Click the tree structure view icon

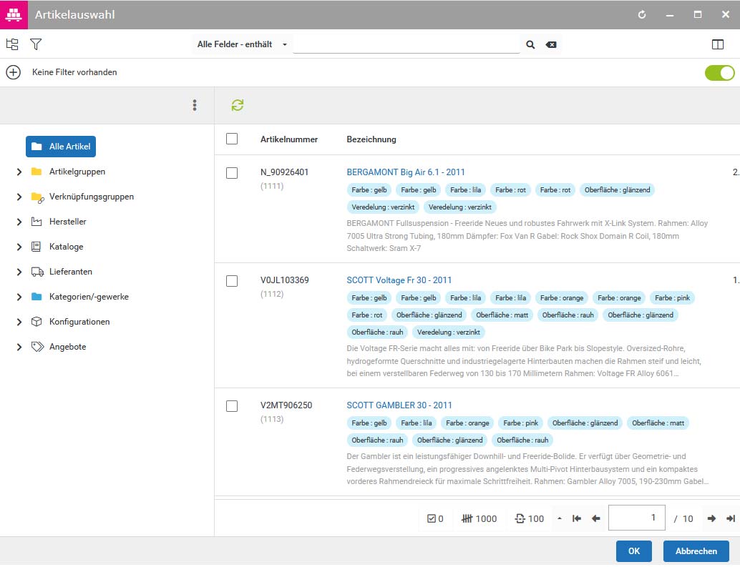[x=12, y=44]
